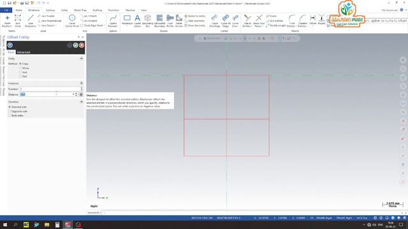The height and width of the screenshot is (229, 408).
Task: Open Advanced tab in Offset Entity
Action: point(24,52)
